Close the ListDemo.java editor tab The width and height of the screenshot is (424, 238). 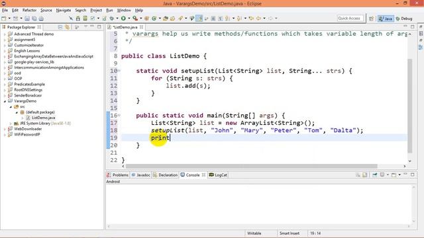pos(141,27)
